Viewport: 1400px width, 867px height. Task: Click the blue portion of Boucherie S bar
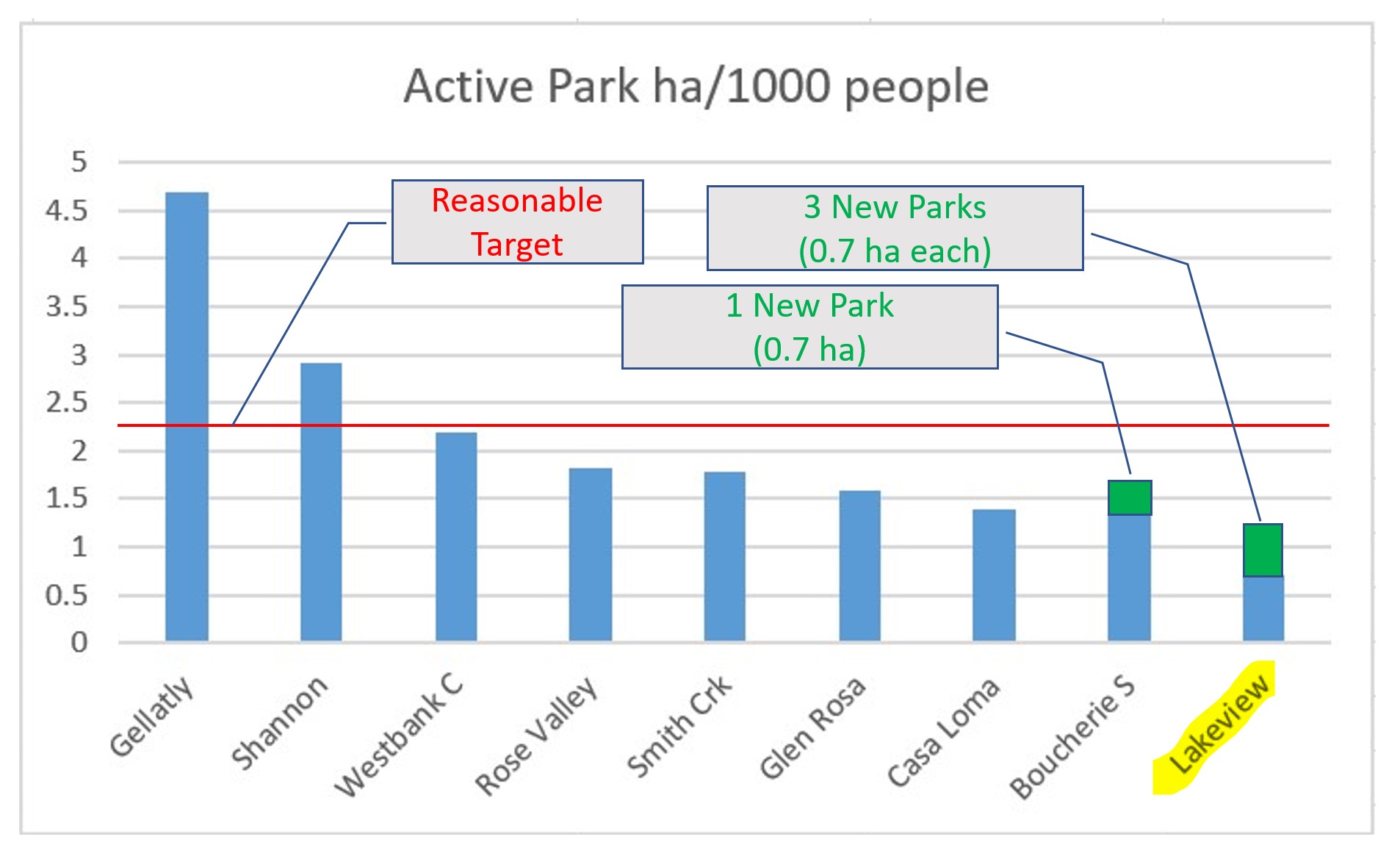tap(1129, 578)
